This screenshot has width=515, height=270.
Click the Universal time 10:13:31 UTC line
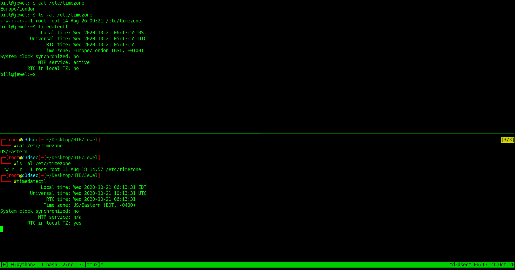point(88,193)
